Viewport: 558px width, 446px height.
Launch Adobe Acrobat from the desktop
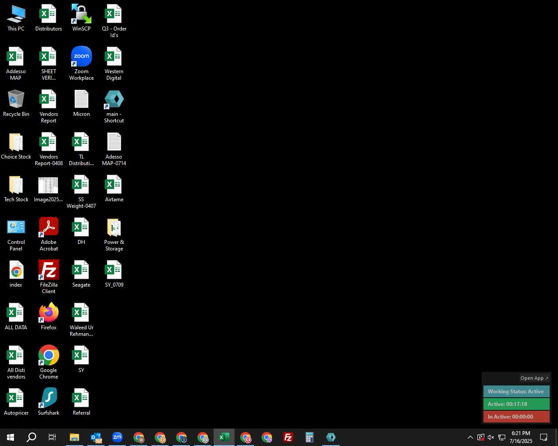click(x=48, y=235)
